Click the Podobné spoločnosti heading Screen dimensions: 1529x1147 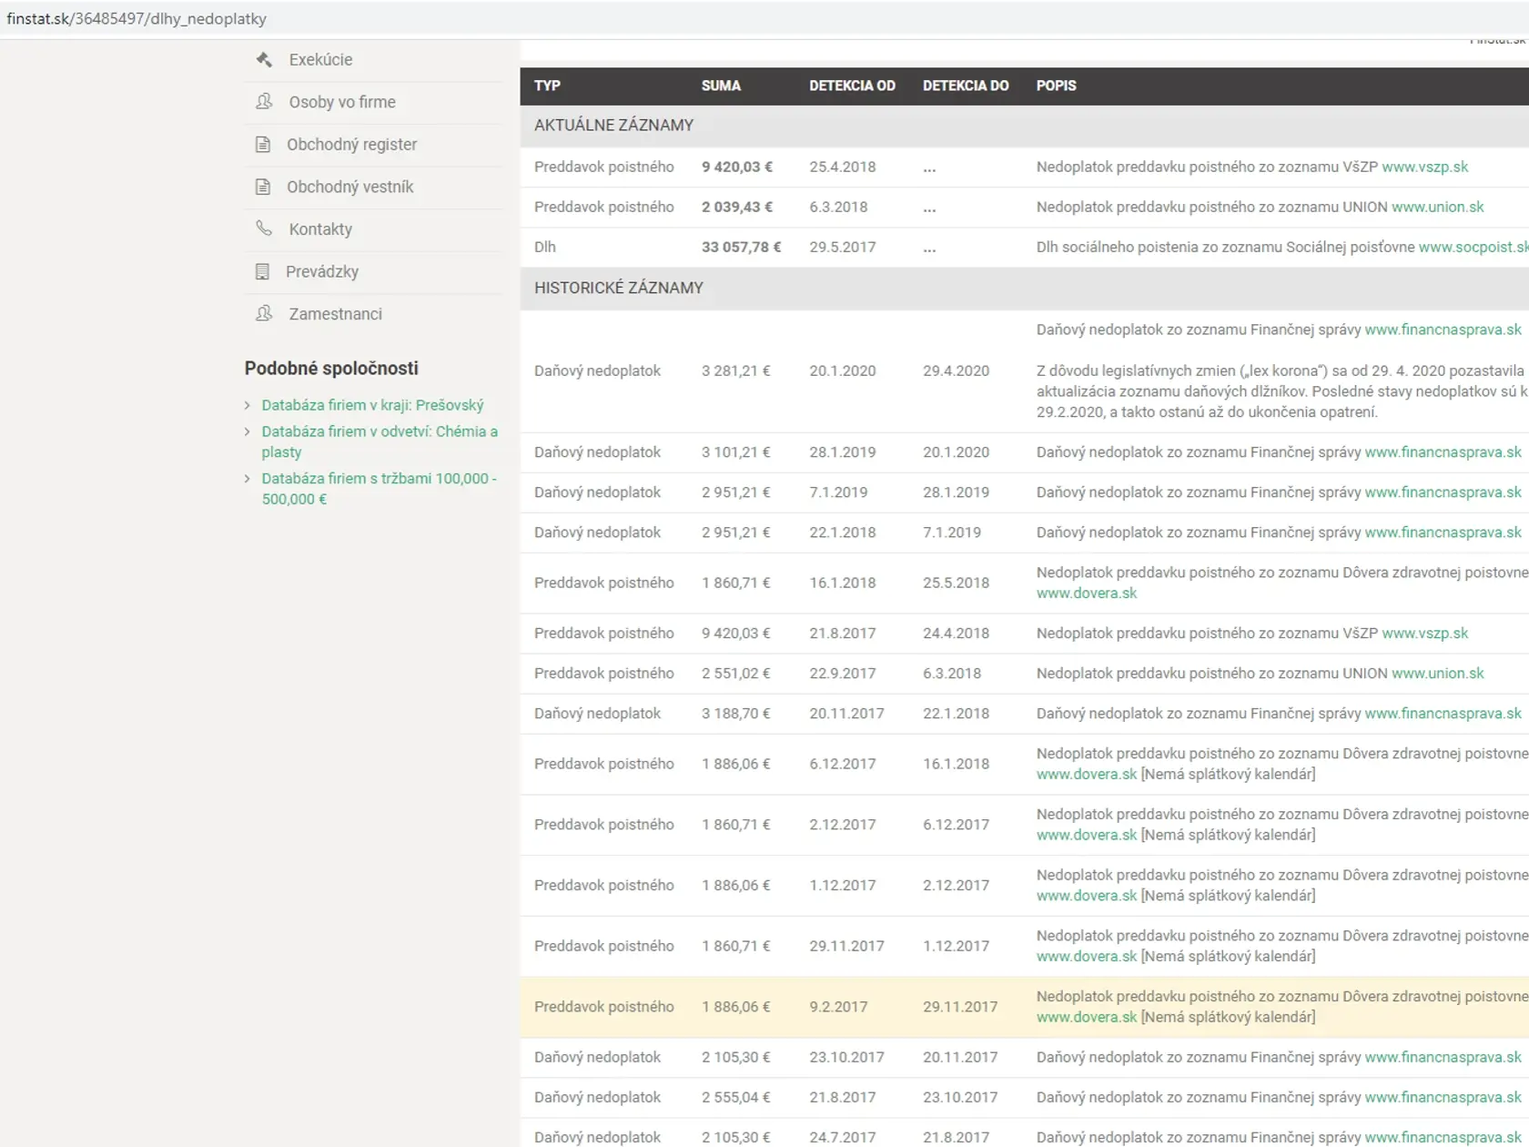pos(331,368)
